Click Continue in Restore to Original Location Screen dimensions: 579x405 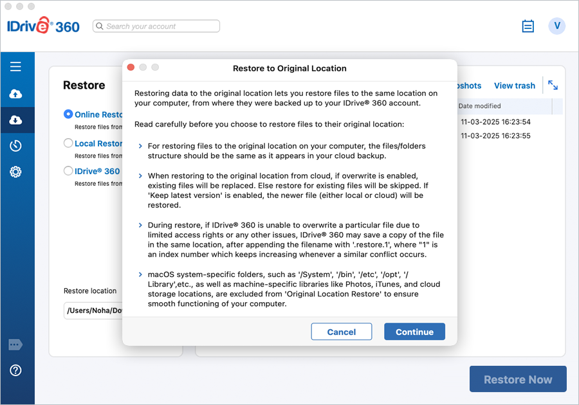(414, 332)
